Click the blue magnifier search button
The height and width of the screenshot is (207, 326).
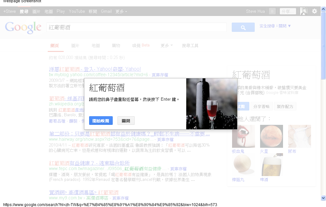point(243,27)
